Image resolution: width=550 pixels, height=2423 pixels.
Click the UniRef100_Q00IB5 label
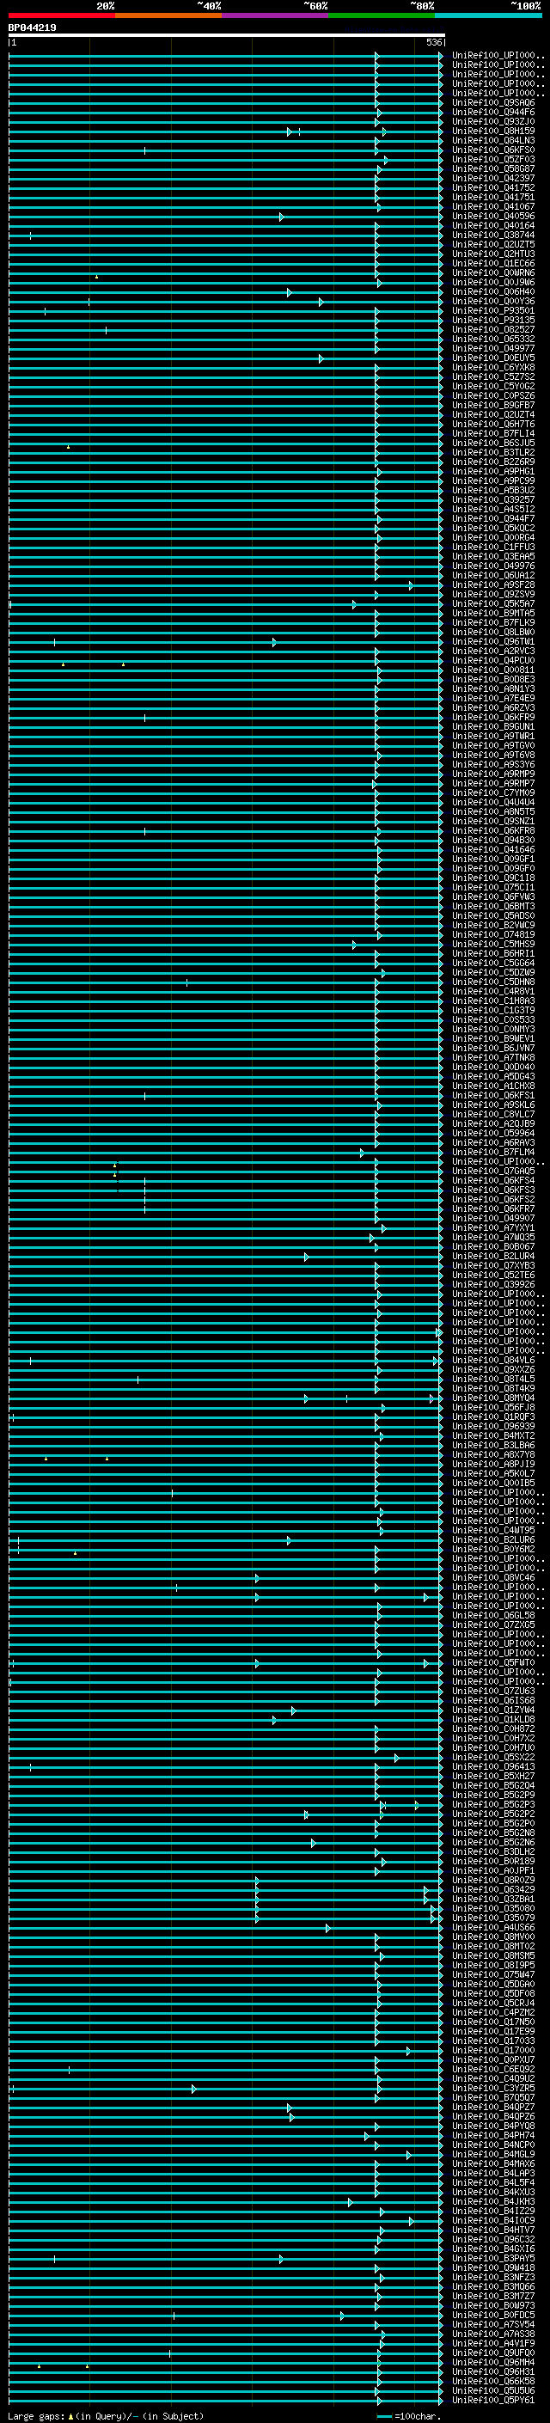pos(493,1483)
